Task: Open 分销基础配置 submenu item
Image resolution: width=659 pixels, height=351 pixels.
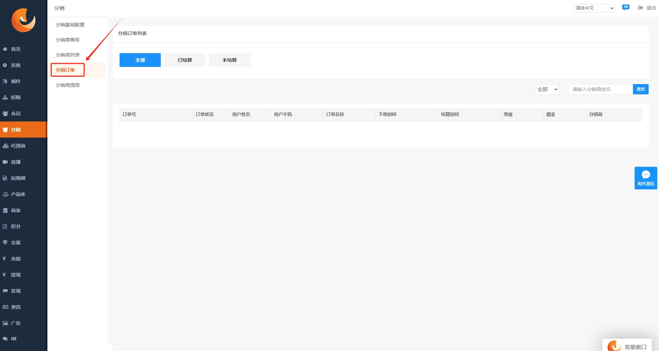Action: pyautogui.click(x=70, y=25)
